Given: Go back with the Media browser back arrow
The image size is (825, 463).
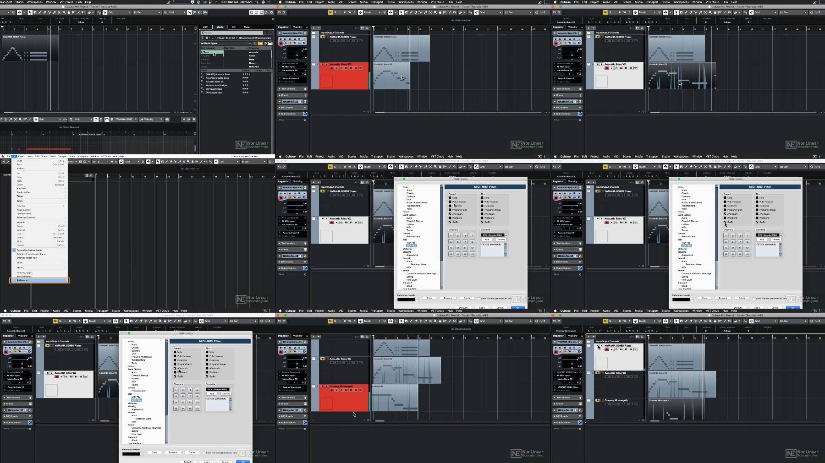Looking at the screenshot, I should click(x=202, y=38).
